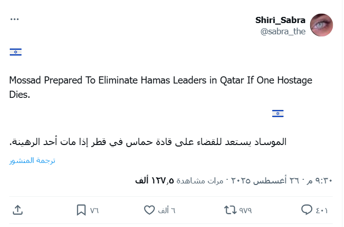Click the share upload-arrow icon
The image size is (344, 227).
(x=17, y=210)
